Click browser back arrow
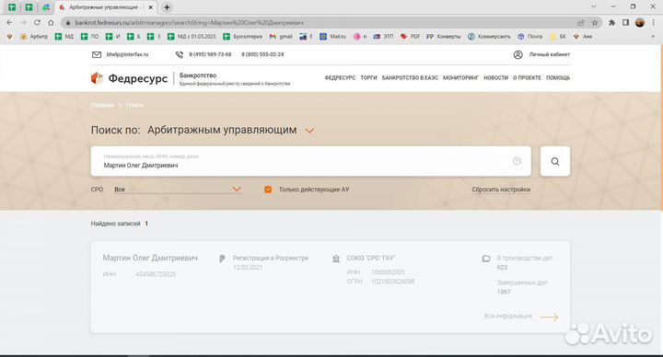The height and width of the screenshot is (357, 663). (9, 22)
